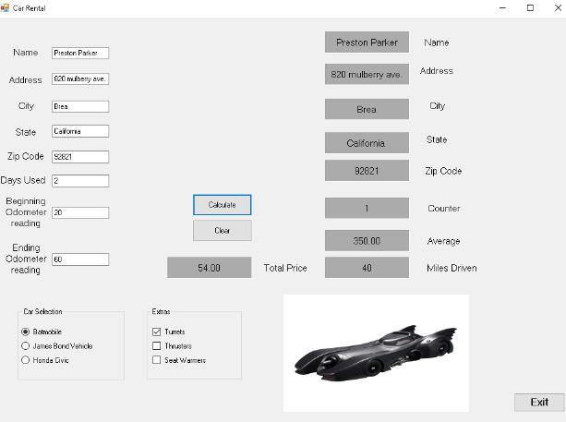Click the 'Miles Driven' label
Viewport: 566px width, 422px height.
pyautogui.click(x=452, y=268)
